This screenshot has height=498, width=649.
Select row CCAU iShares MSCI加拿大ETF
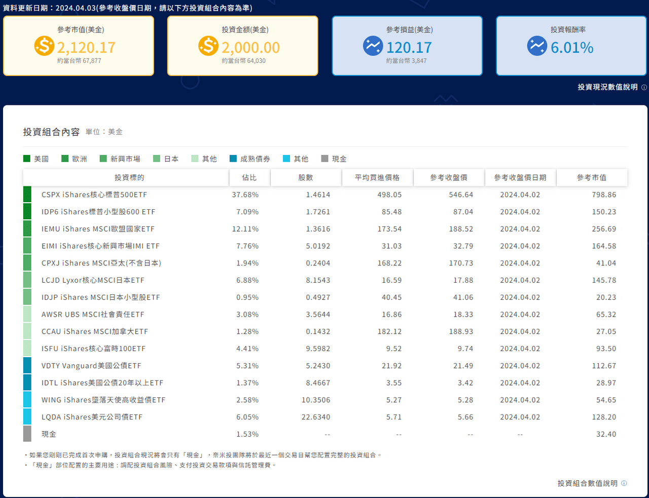click(x=325, y=331)
